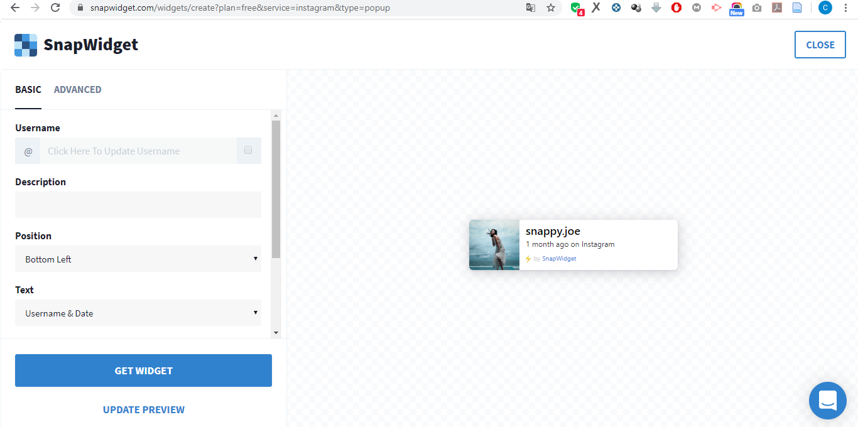The image size is (858, 427).
Task: Click the settings panel scrollbar thumb
Action: point(276,190)
